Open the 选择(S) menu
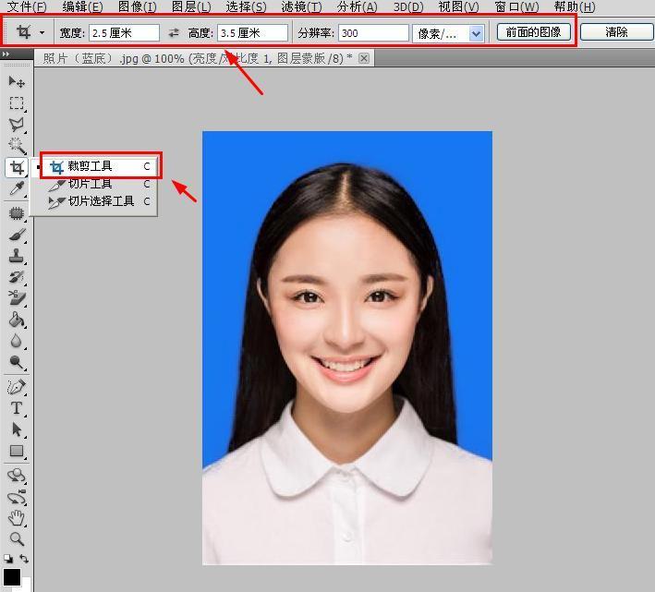Image resolution: width=655 pixels, height=592 pixels. (246, 6)
